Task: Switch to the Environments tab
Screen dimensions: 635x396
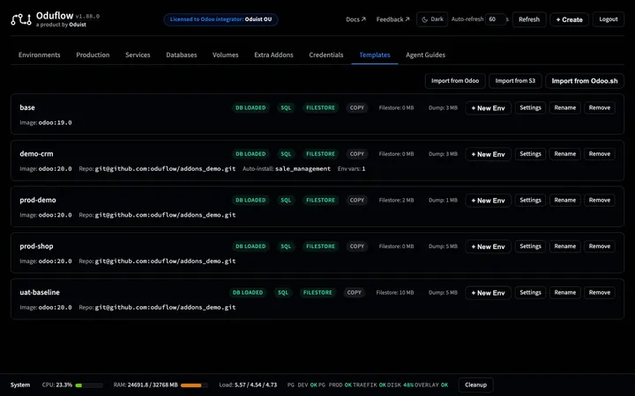Action: 40,55
